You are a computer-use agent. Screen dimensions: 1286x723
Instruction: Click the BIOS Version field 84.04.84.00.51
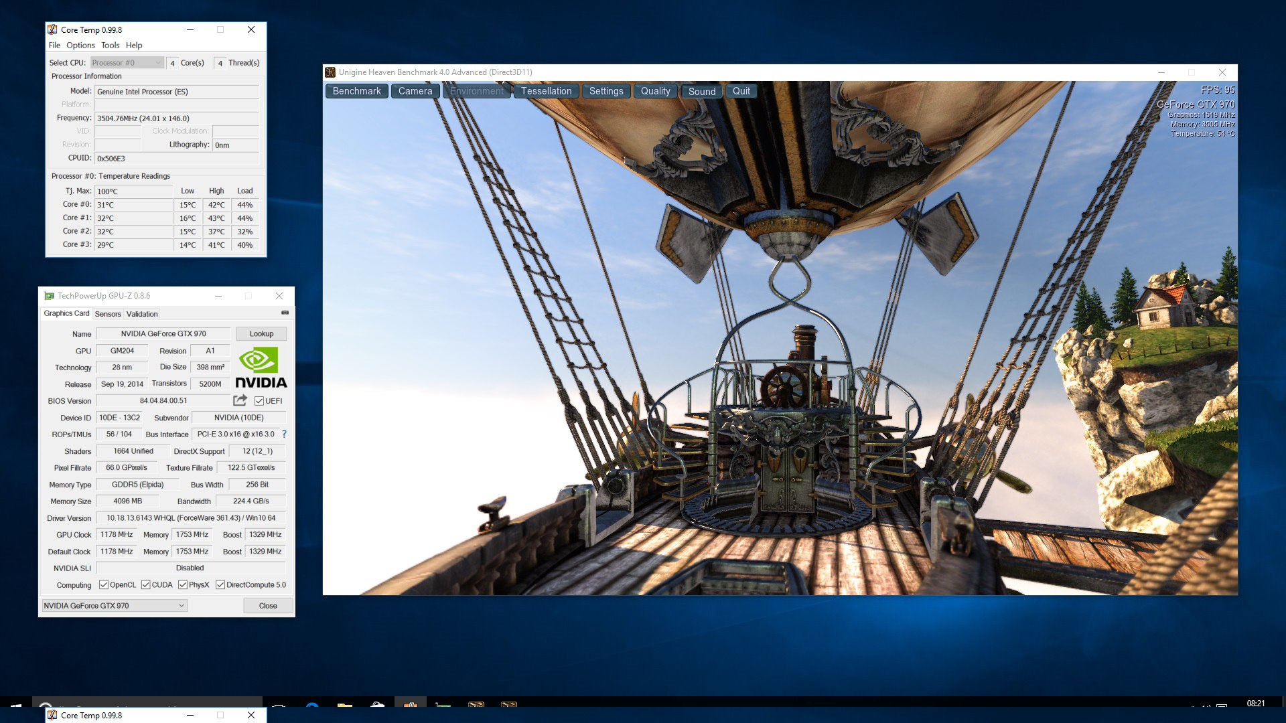[163, 401]
